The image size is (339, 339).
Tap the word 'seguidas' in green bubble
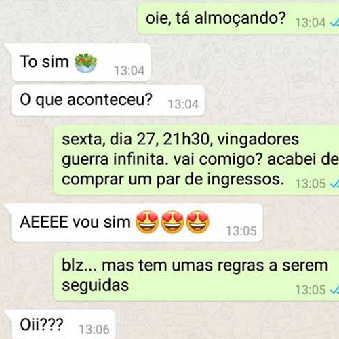pyautogui.click(x=96, y=285)
